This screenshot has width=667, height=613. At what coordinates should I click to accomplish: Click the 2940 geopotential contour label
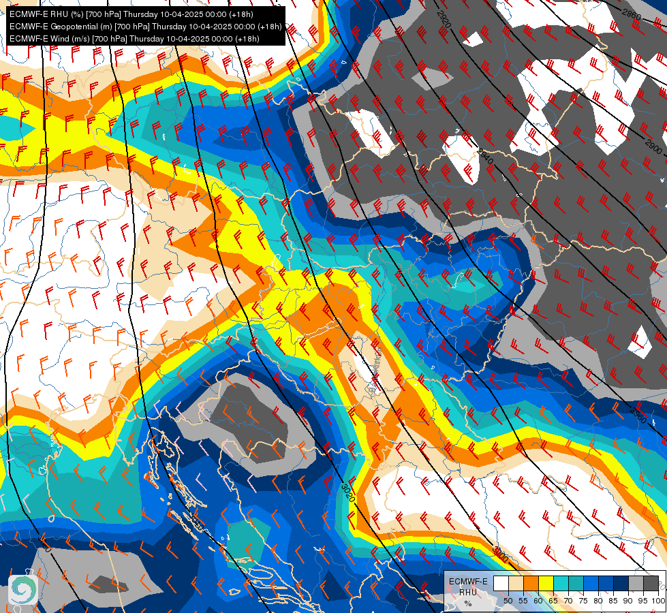point(485,157)
